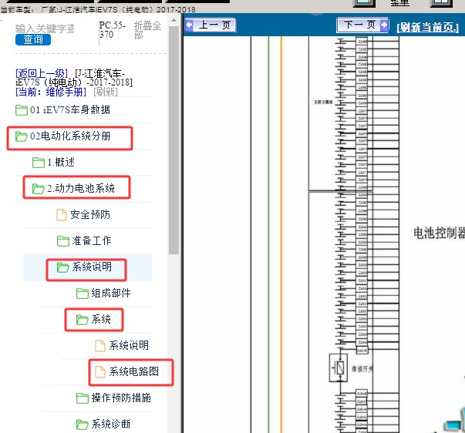The height and width of the screenshot is (433, 465).
Task: Click folder icon beside 1.概述
Action: pyautogui.click(x=39, y=163)
